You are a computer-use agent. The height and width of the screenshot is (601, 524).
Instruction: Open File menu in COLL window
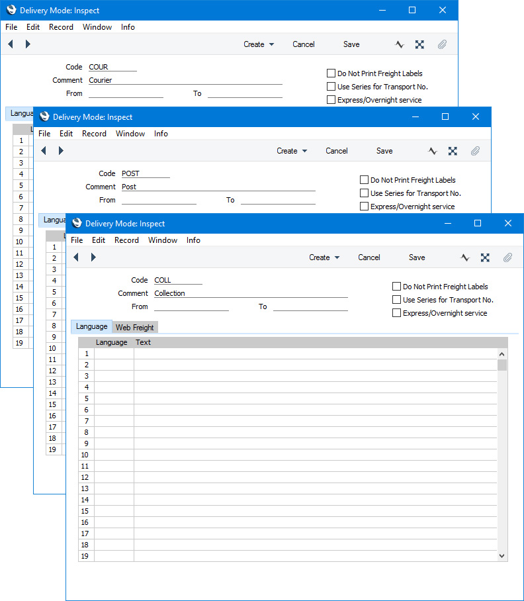(x=77, y=240)
